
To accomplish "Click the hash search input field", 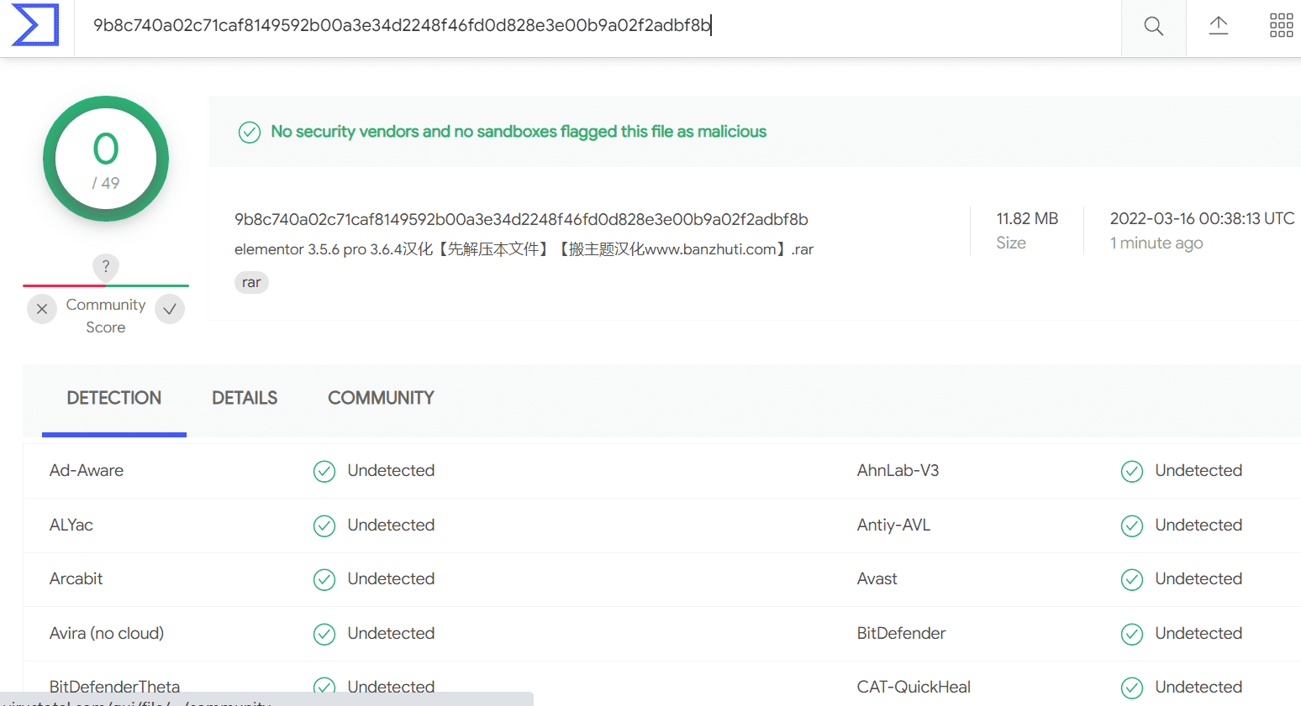I will 598,26.
